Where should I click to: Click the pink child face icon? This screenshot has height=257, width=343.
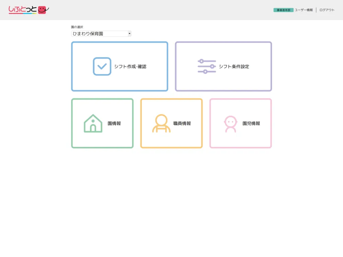(230, 124)
